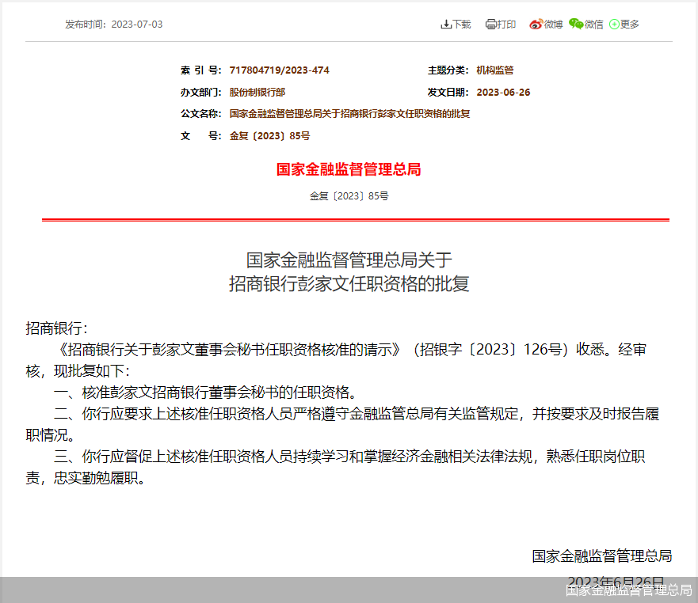
Task: Click the download arrow icon beside 下载
Action: pyautogui.click(x=446, y=24)
